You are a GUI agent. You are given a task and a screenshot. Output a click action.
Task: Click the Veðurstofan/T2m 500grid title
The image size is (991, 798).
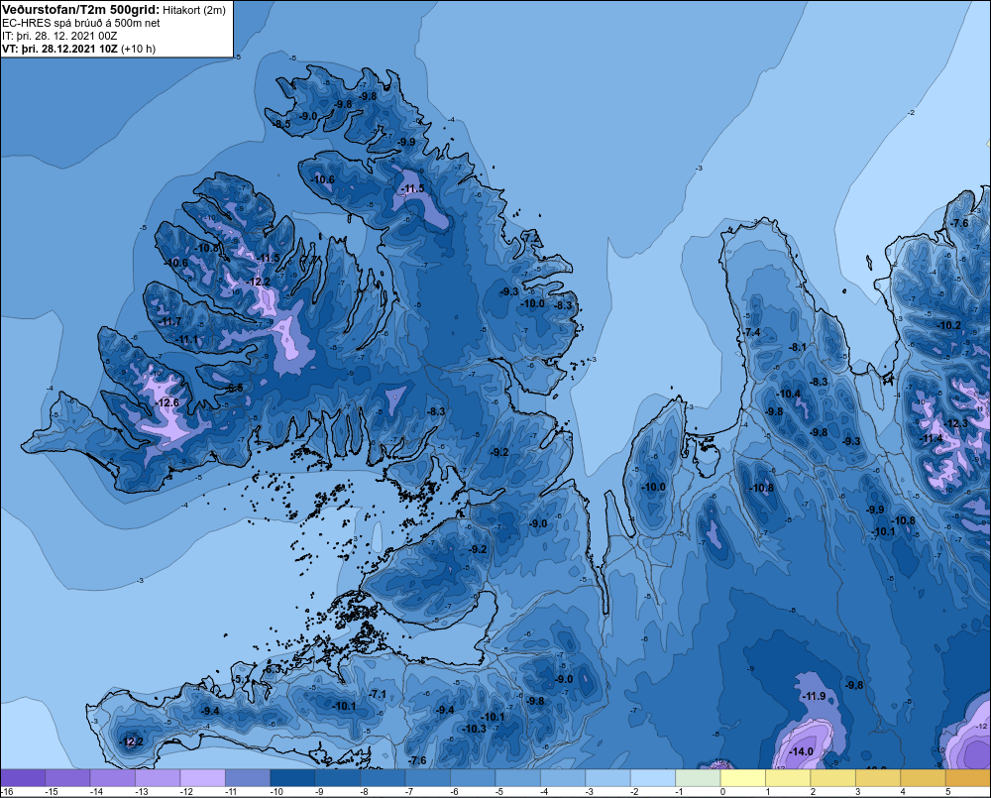coord(80,9)
